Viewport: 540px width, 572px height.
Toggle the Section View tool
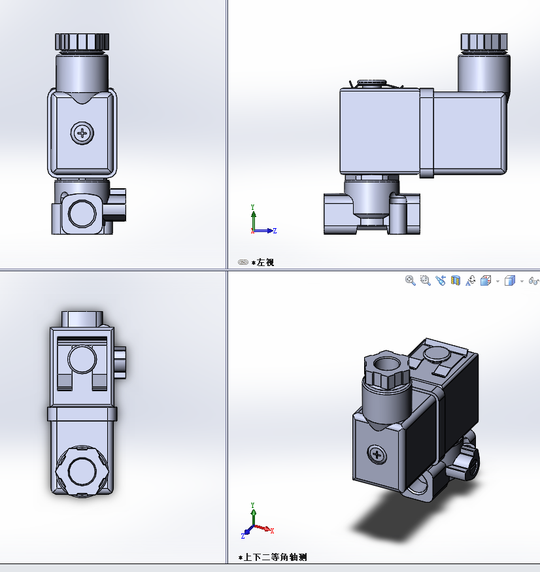pos(456,280)
